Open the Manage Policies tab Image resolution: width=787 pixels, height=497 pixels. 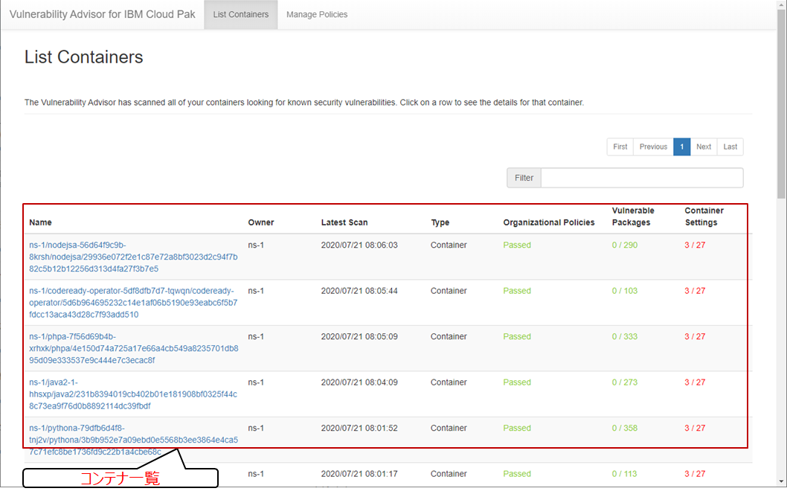[x=317, y=15]
